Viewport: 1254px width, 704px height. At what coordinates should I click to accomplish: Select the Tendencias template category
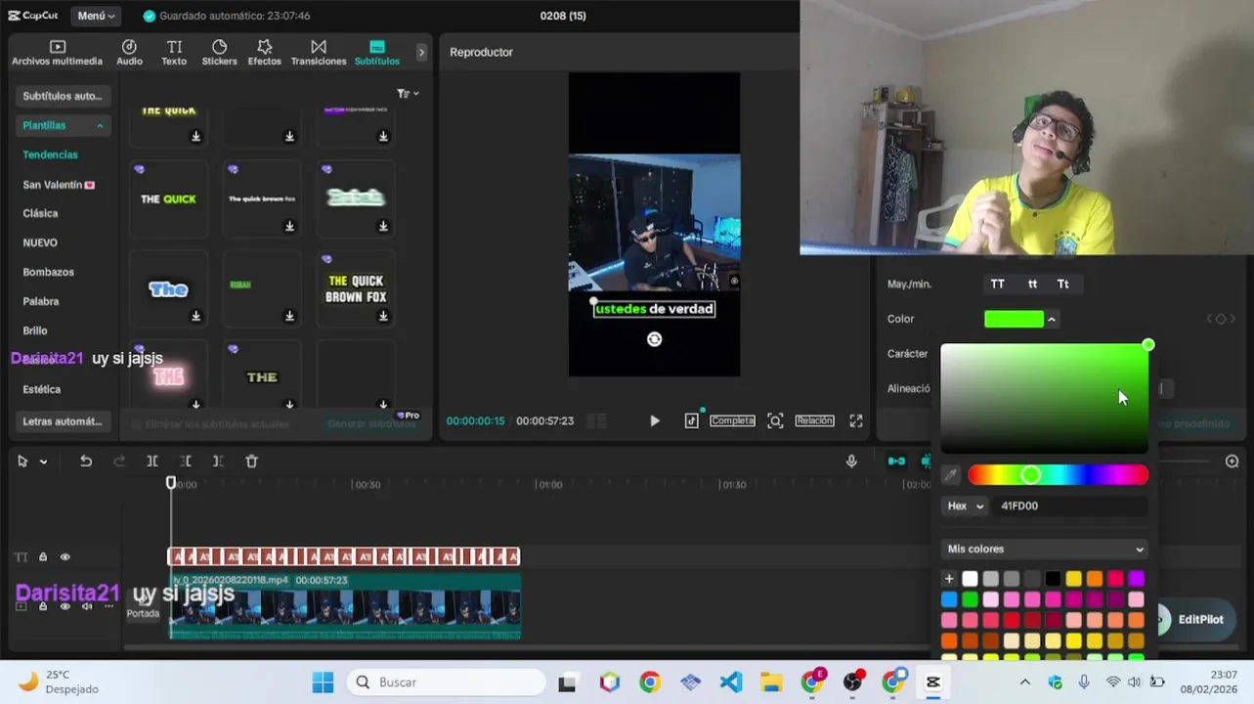pyautogui.click(x=50, y=154)
